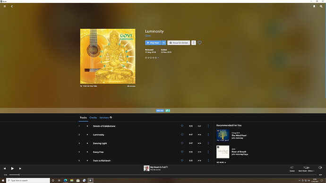The width and height of the screenshot is (326, 183).
Task: Click the Focus On Similar button
Action: (179, 43)
